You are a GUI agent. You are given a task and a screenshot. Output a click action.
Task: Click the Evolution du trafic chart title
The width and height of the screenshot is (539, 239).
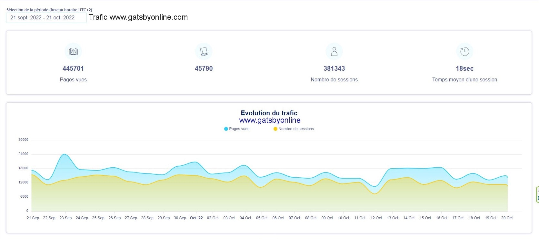(269, 113)
